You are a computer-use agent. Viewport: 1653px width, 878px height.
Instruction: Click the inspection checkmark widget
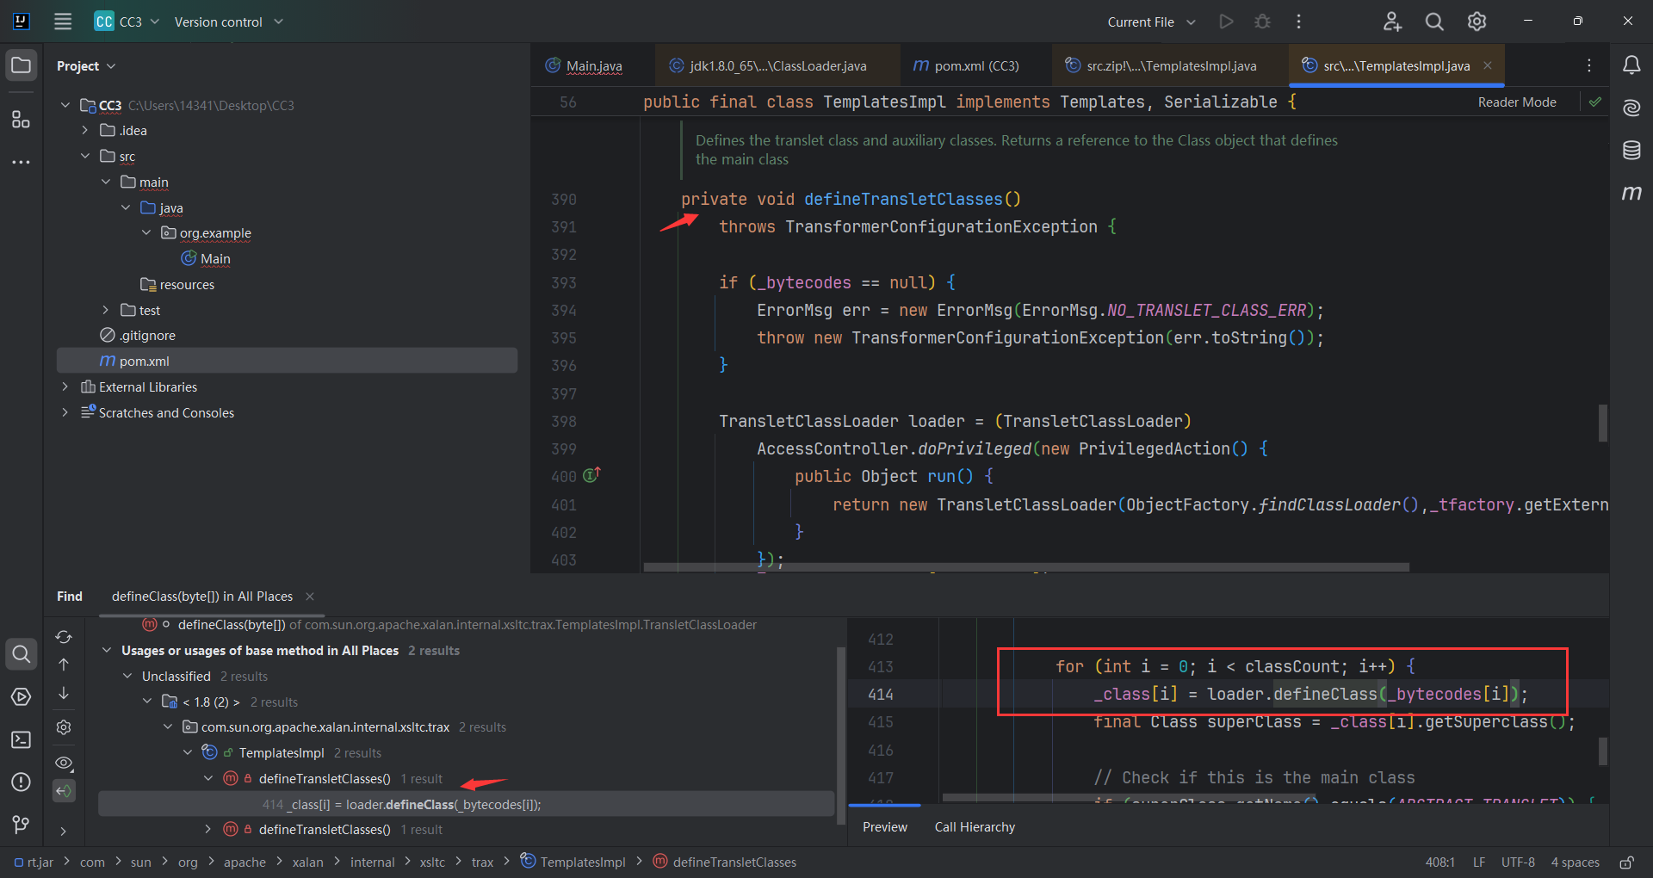point(1595,102)
